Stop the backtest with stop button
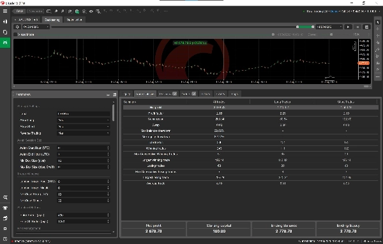 pos(357,27)
